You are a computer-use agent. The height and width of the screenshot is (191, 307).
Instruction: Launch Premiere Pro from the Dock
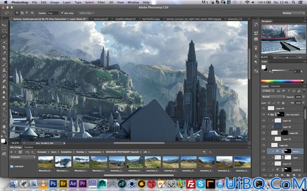82,183
